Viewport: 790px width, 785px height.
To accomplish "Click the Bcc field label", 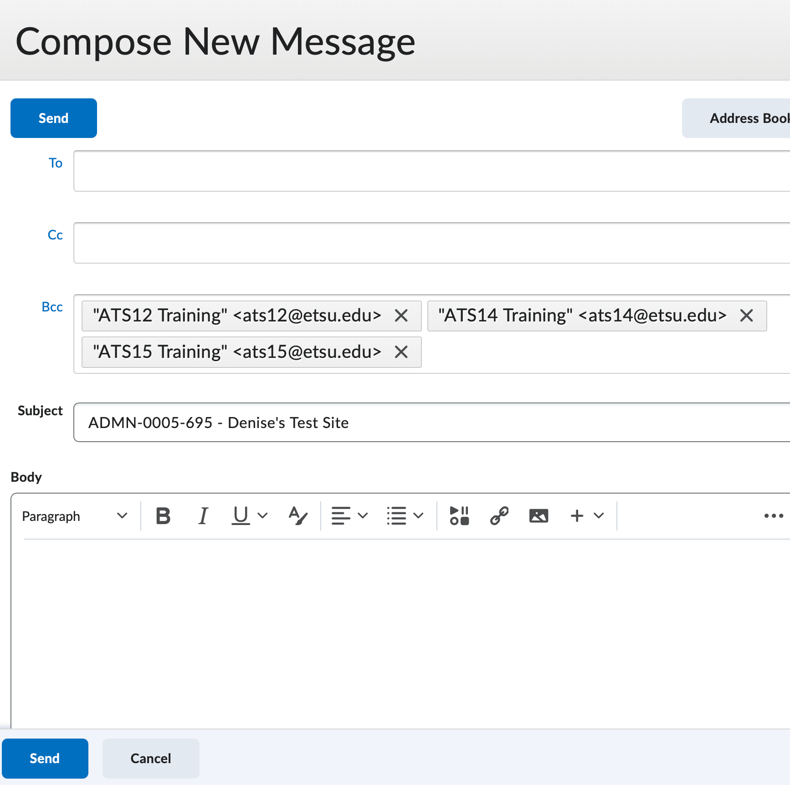I will (x=53, y=306).
